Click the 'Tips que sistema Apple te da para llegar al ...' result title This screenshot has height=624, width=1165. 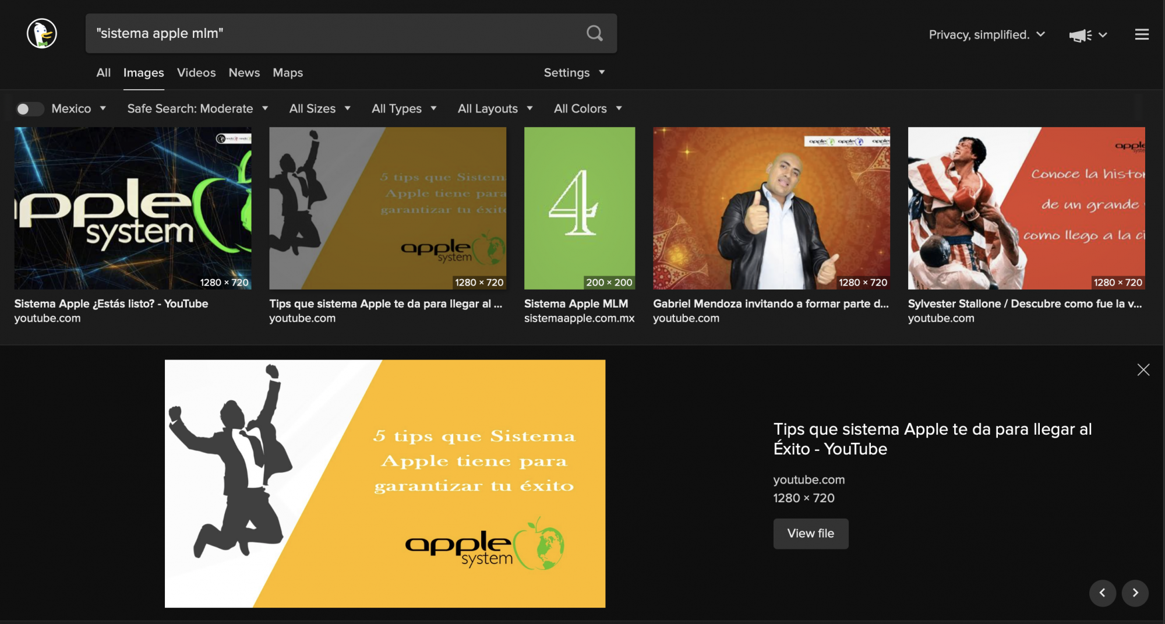[386, 304]
